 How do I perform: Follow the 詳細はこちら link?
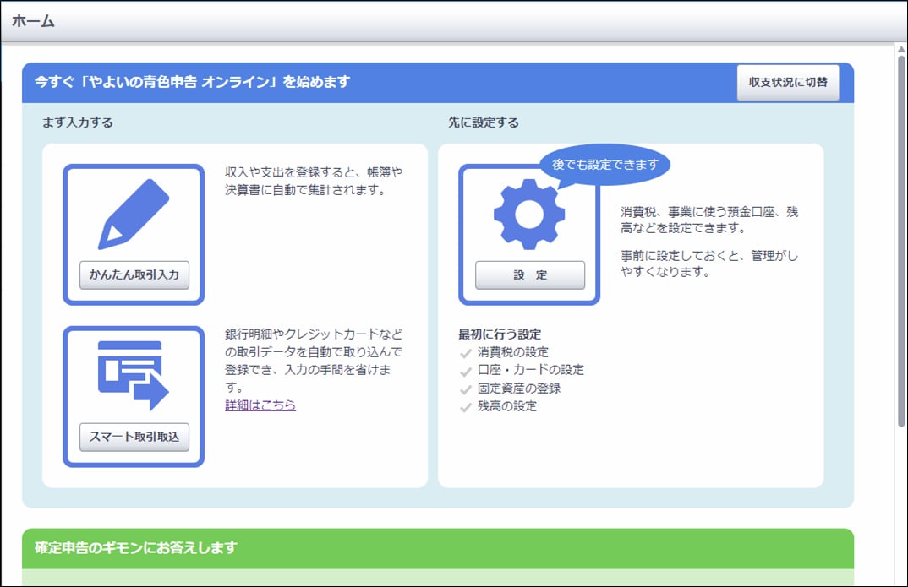(x=260, y=405)
